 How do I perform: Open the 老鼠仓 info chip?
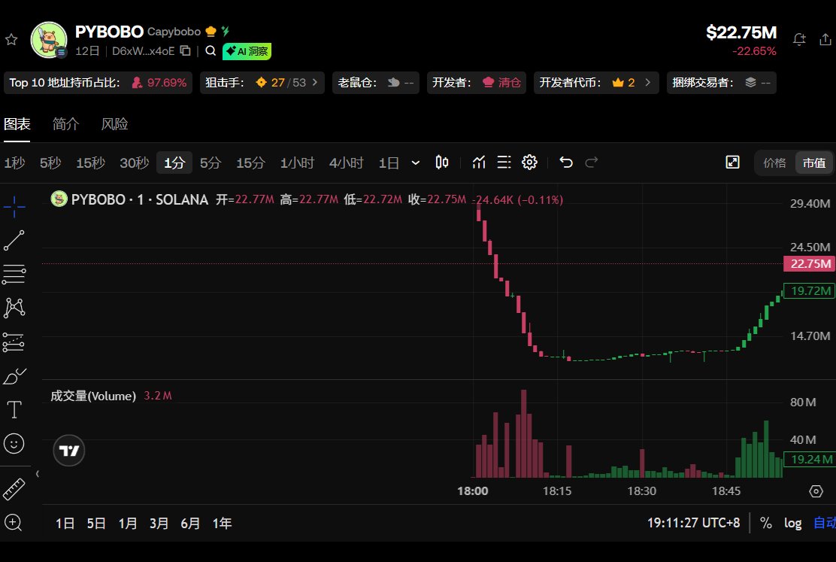pyautogui.click(x=376, y=83)
